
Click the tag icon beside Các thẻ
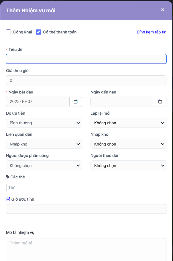pos(8,177)
